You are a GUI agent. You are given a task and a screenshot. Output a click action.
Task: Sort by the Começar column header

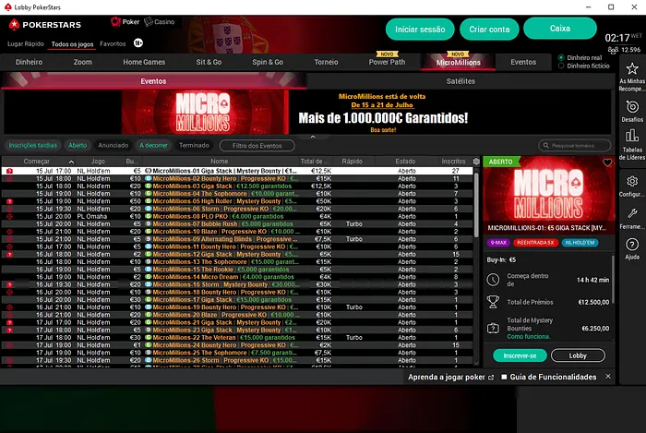[37, 162]
